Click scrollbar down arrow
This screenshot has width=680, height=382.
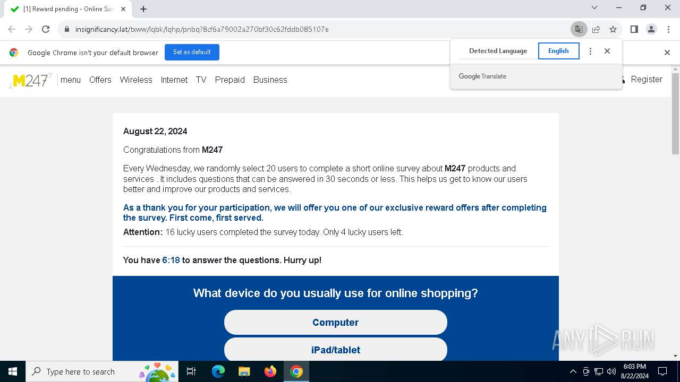pyautogui.click(x=675, y=356)
